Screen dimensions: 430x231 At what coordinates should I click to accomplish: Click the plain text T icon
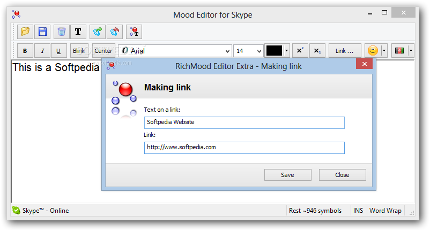point(78,32)
